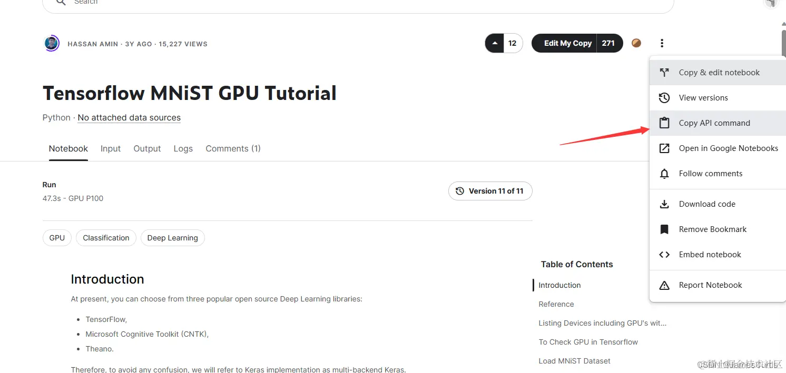Open No attached data sources link
786x373 pixels.
pos(129,118)
